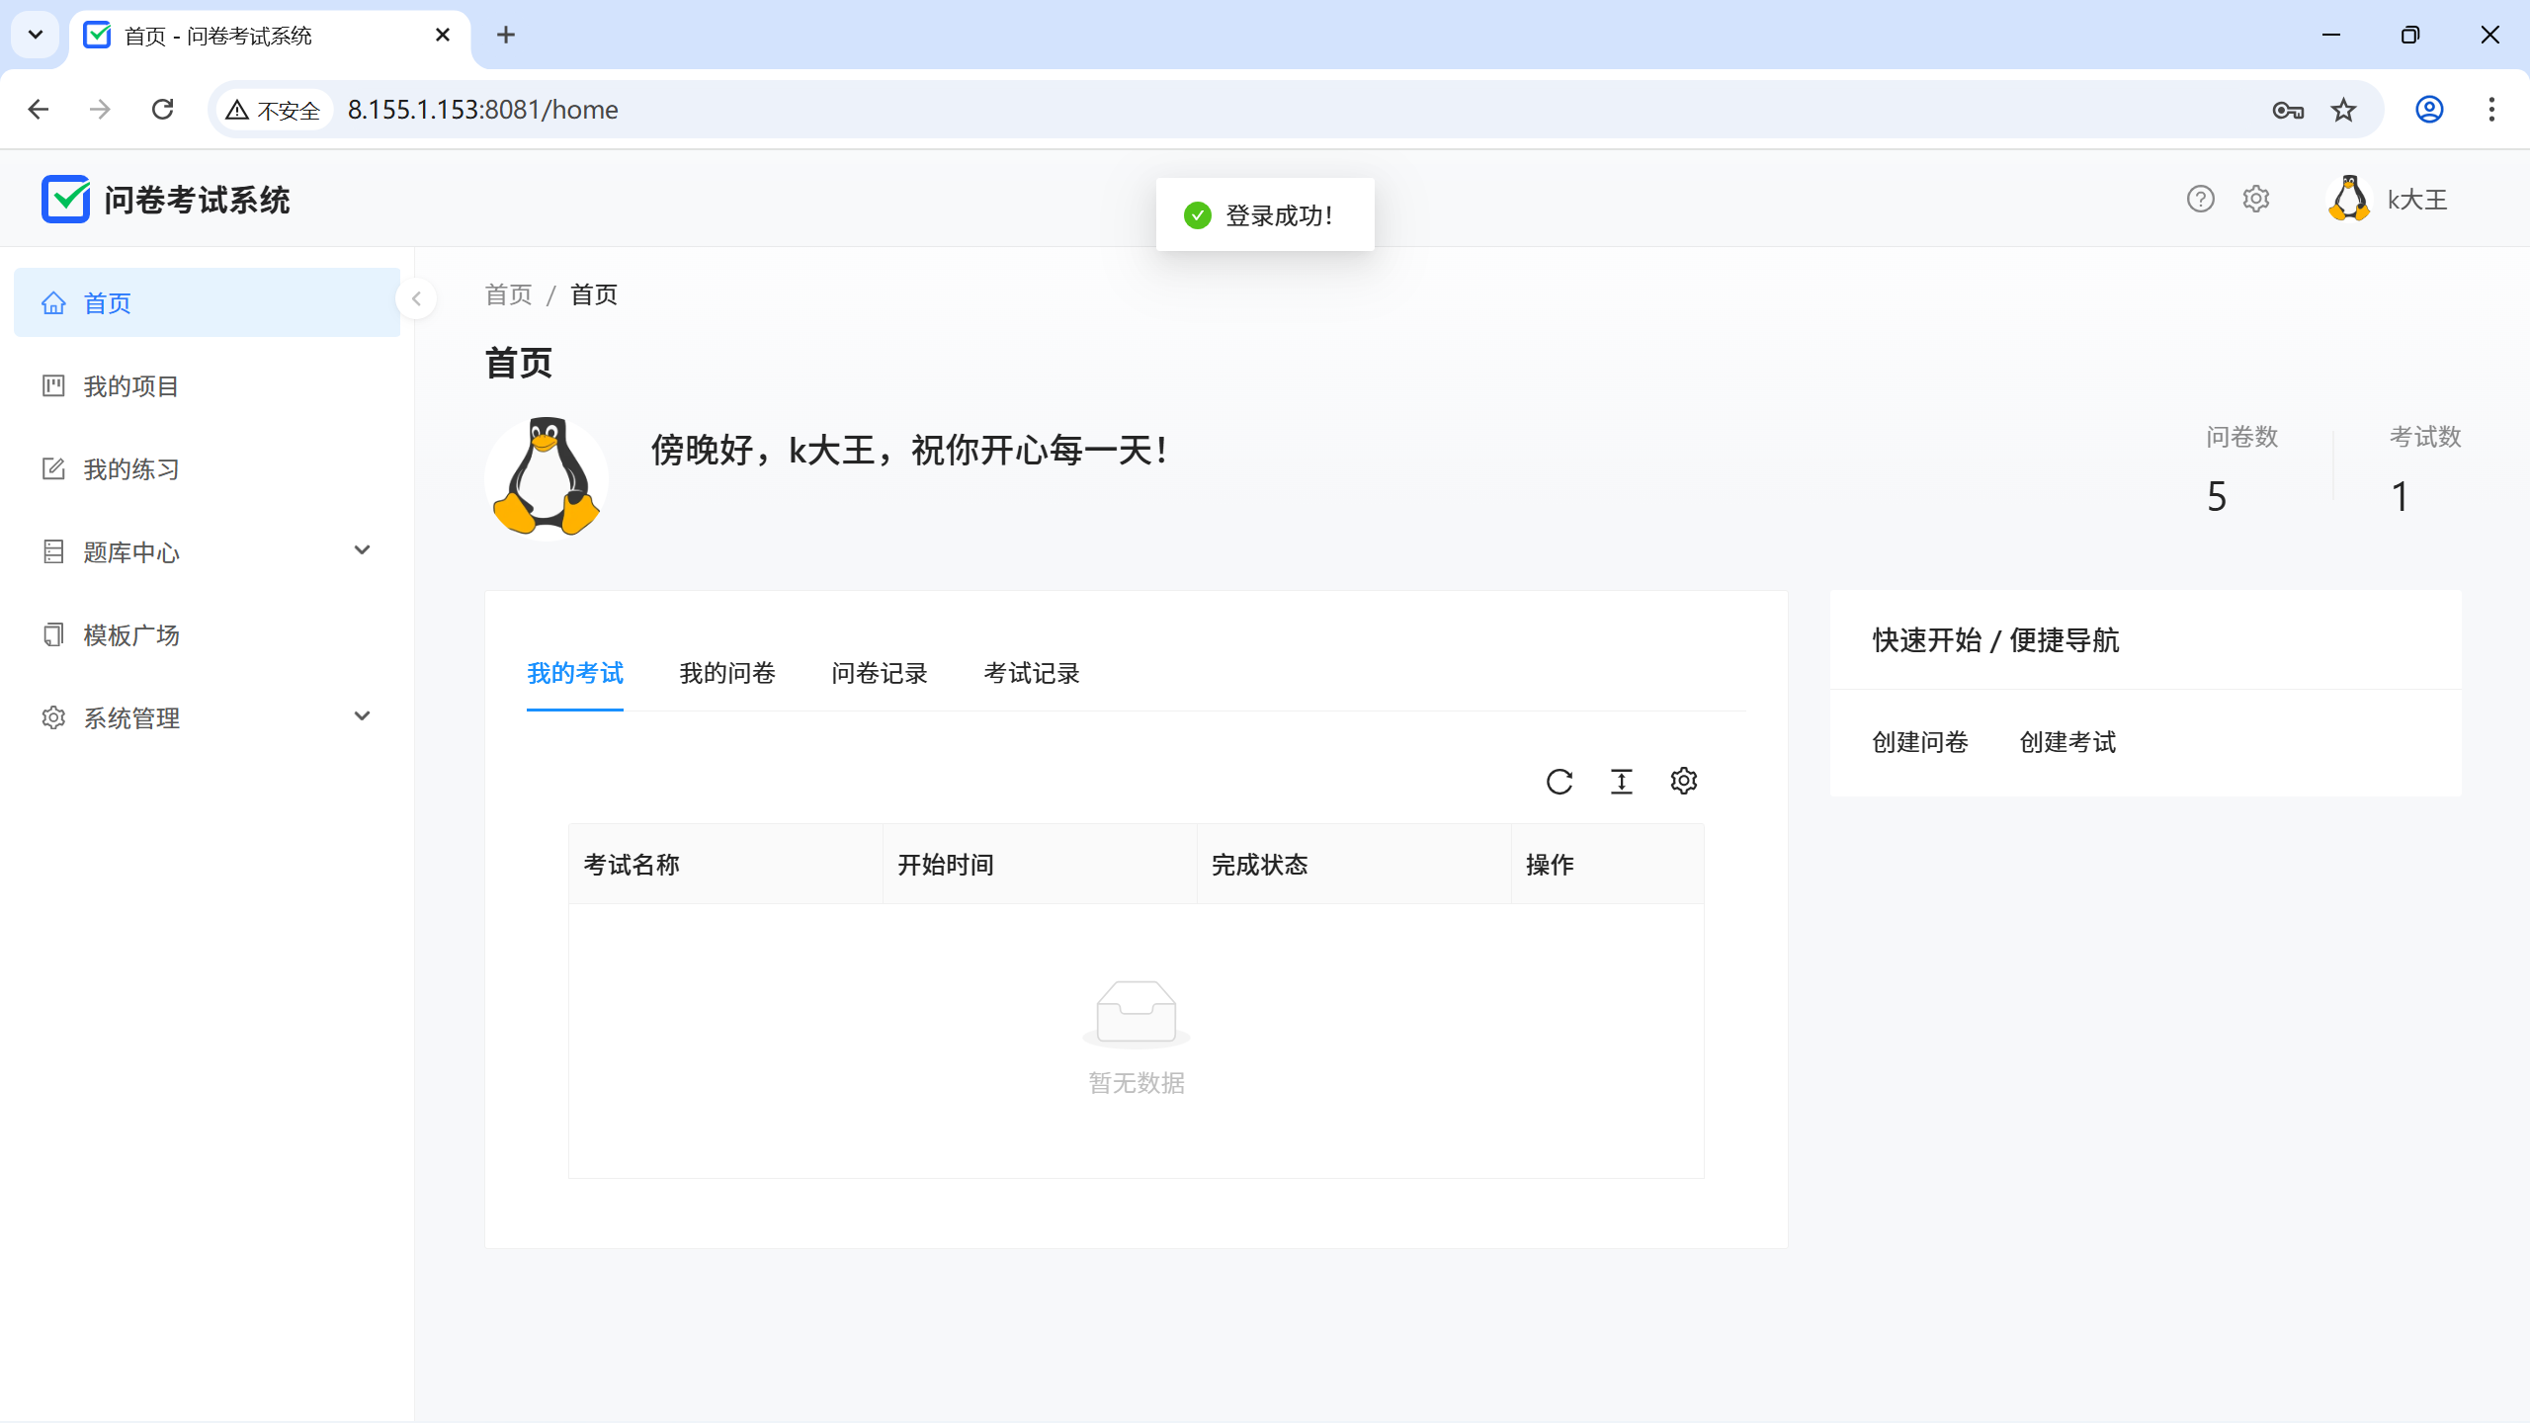Bookmark this page with star icon
This screenshot has width=2530, height=1423.
tap(2343, 110)
